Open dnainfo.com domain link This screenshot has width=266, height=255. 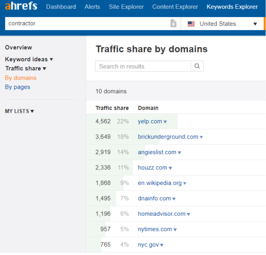pyautogui.click(x=154, y=198)
